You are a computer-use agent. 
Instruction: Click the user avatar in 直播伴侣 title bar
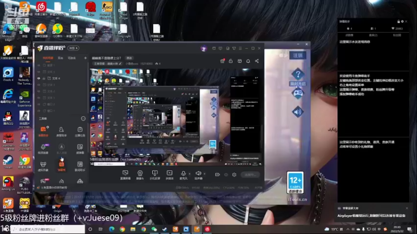click(x=204, y=48)
